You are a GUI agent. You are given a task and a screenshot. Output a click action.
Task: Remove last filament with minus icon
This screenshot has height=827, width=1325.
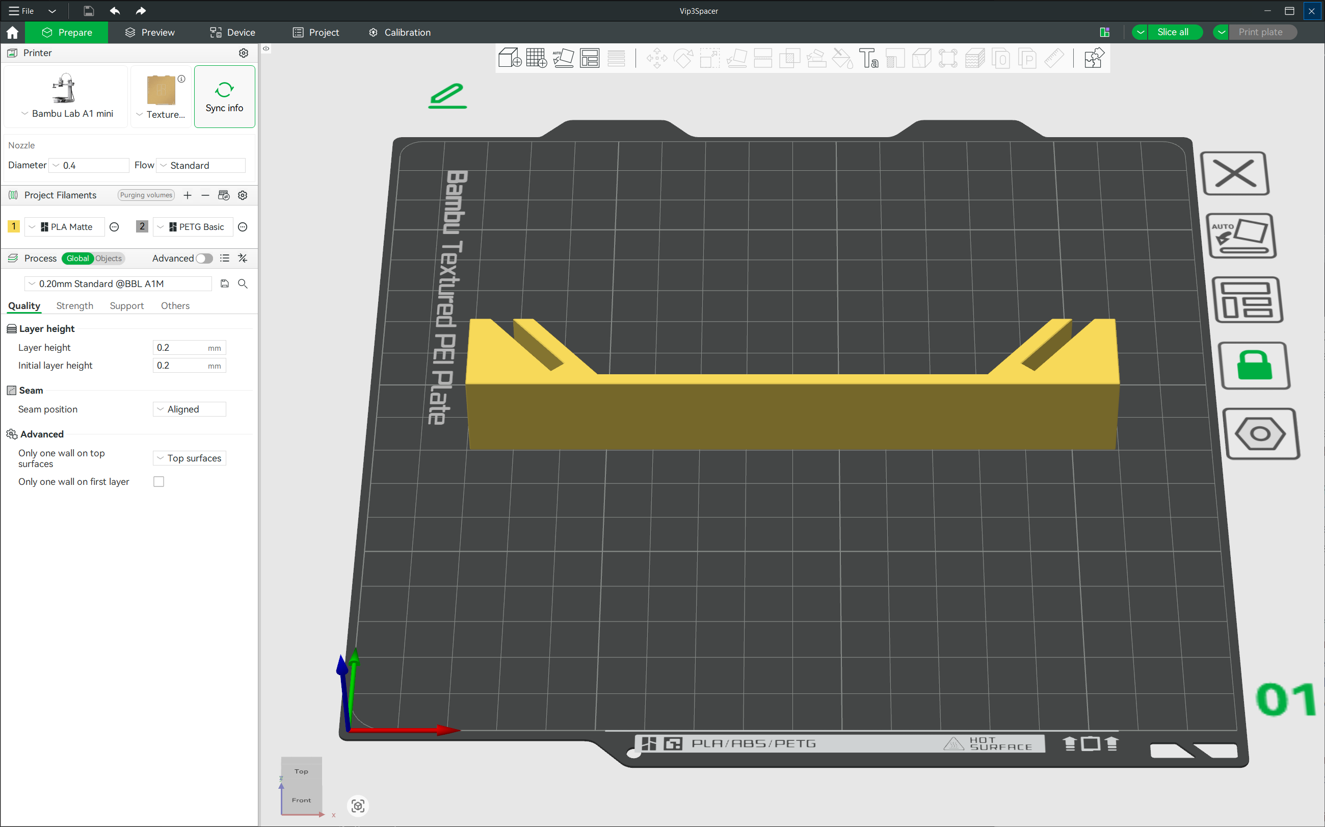pyautogui.click(x=205, y=195)
